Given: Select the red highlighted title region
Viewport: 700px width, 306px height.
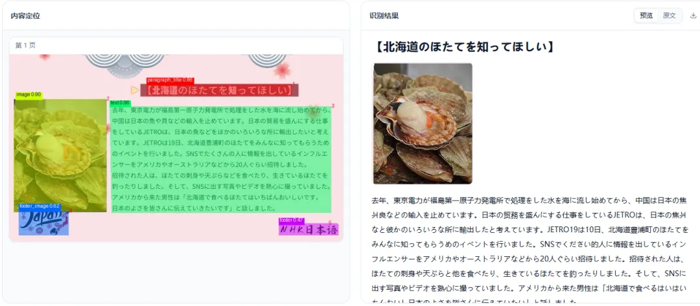Looking at the screenshot, I should coord(220,91).
